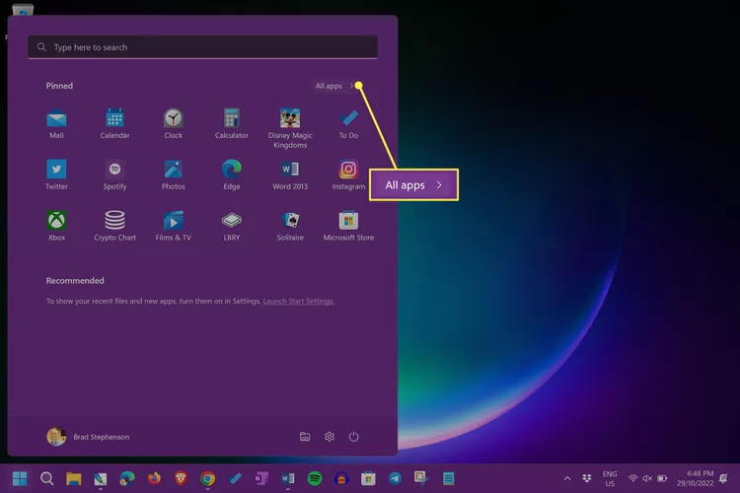Switch to Word on the taskbar
Viewport: 740px width, 493px height.
tap(288, 478)
